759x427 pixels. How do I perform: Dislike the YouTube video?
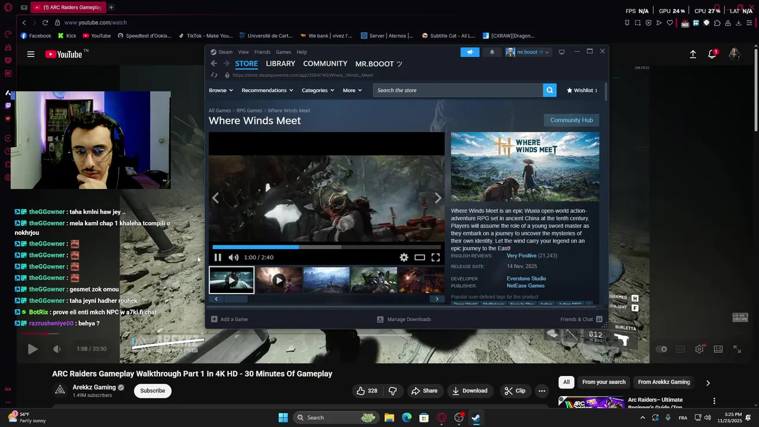click(x=393, y=391)
